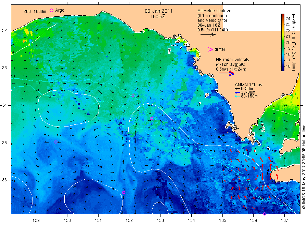Click the -33 latitude axis label

click(x=5, y=68)
